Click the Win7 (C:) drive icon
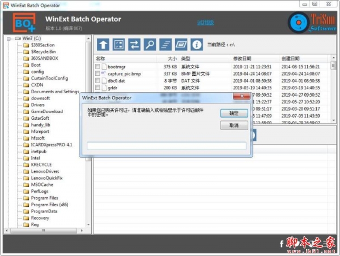This screenshot has height=256, width=340. point(18,38)
